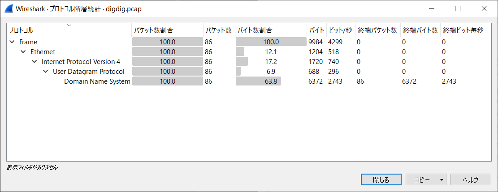This screenshot has width=498, height=192.
Task: Collapse the Internet Protocol Version 4 row
Action: pyautogui.click(x=35, y=62)
